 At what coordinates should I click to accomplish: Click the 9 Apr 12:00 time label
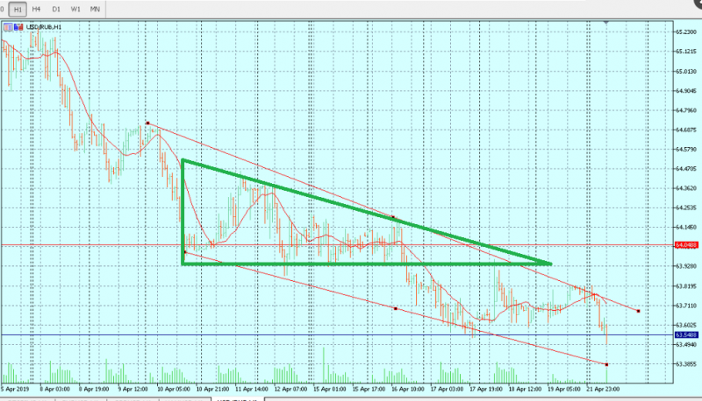[133, 389]
